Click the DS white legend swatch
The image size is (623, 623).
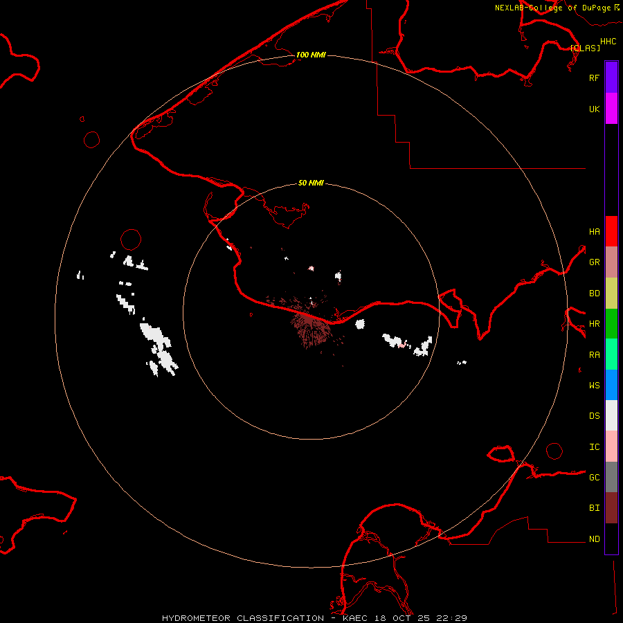click(611, 415)
